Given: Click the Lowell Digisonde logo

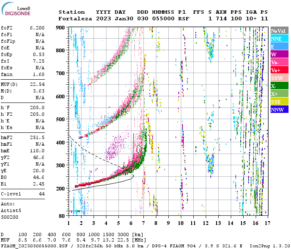Looking at the screenshot, I should tap(16, 9).
